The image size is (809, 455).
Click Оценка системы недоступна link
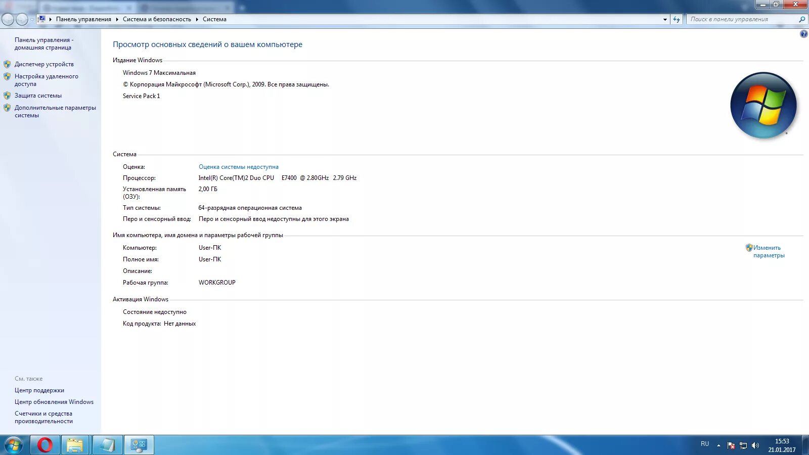[x=238, y=167]
